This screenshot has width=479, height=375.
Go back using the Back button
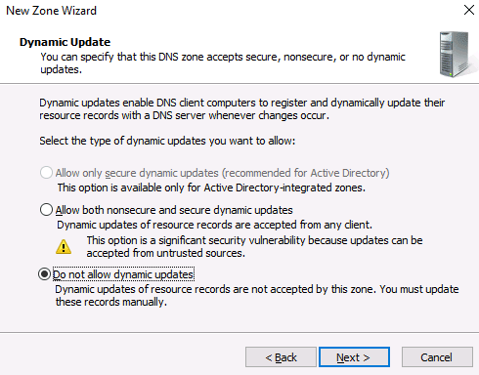(281, 357)
